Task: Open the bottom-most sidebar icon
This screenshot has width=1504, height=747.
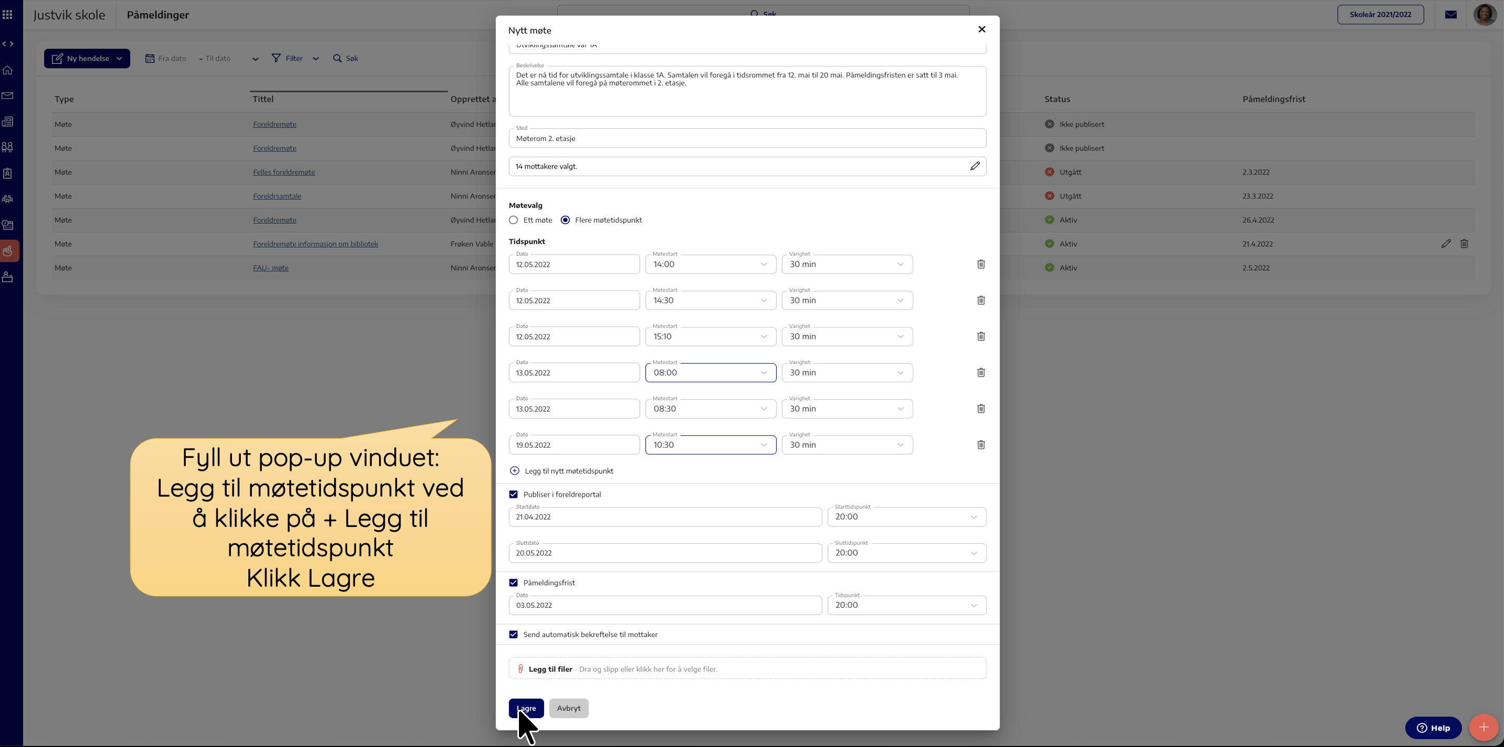Action: click(7, 277)
